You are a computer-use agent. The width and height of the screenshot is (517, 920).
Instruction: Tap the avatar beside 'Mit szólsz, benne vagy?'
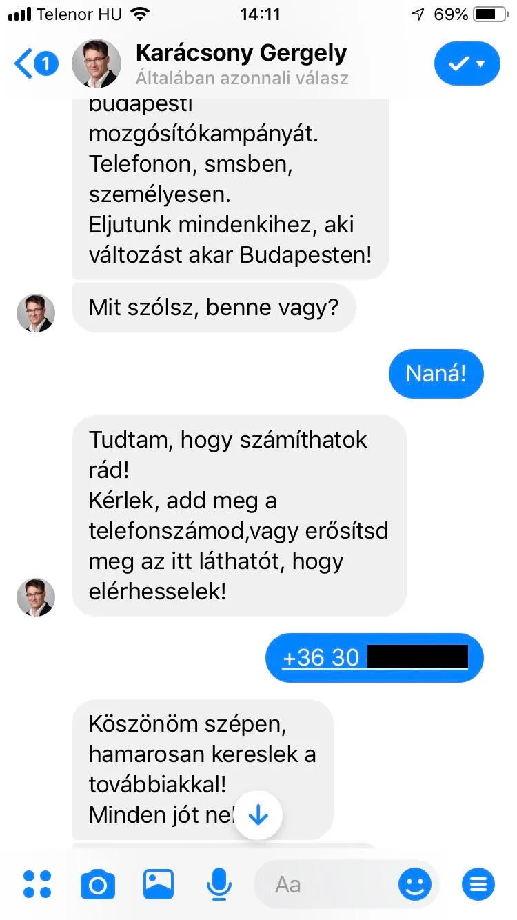pyautogui.click(x=36, y=314)
